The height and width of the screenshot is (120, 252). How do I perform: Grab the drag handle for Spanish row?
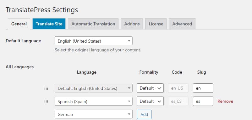[46, 102]
